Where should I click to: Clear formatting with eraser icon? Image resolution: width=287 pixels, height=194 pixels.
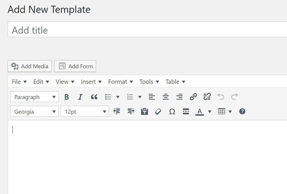click(x=158, y=111)
